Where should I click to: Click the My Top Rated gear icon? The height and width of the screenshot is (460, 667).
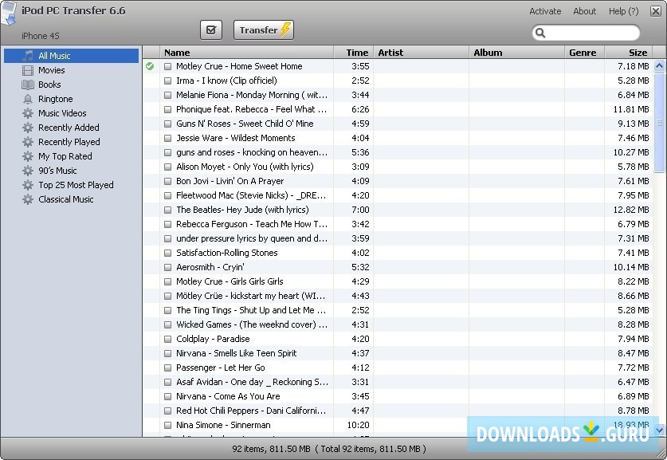coord(28,156)
